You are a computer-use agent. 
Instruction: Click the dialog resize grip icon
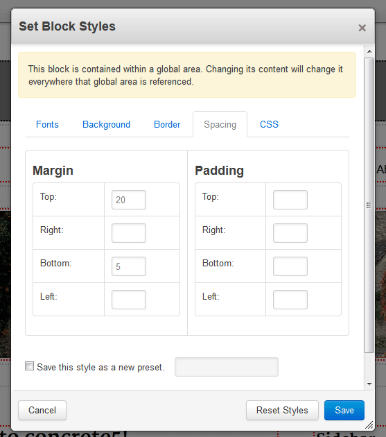pyautogui.click(x=369, y=425)
